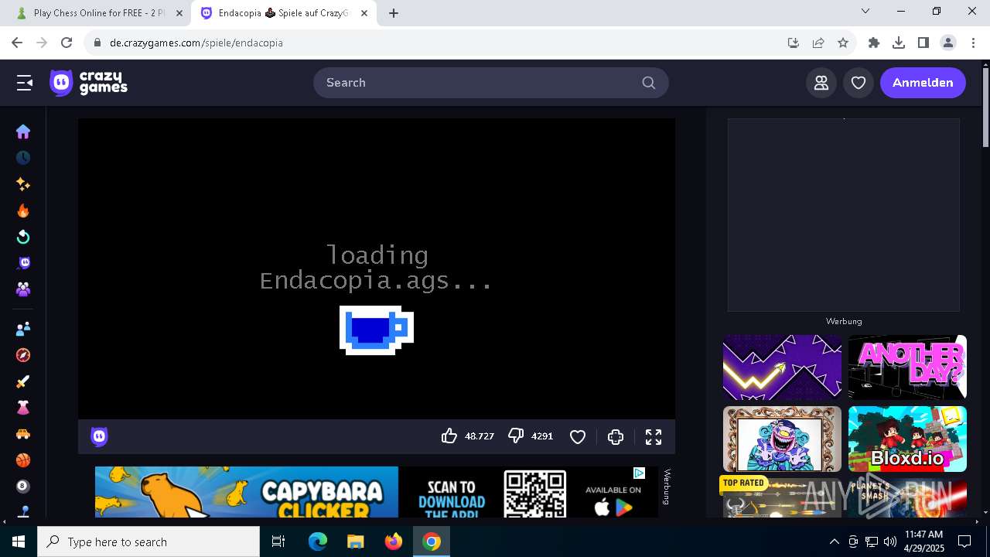Open Chrome three-dot menu
This screenshot has height=557, width=990.
[x=973, y=43]
